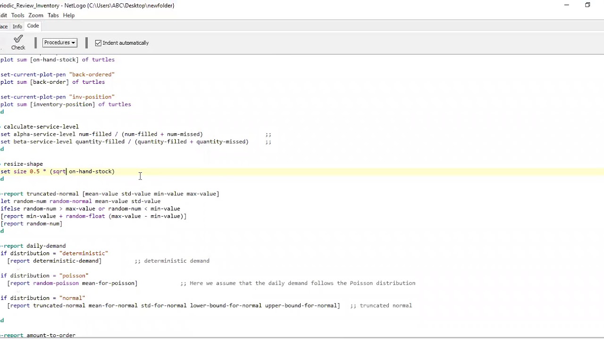The height and width of the screenshot is (339, 604).
Task: Click the 'ifelse random-num > max-value' line
Action: click(90, 209)
